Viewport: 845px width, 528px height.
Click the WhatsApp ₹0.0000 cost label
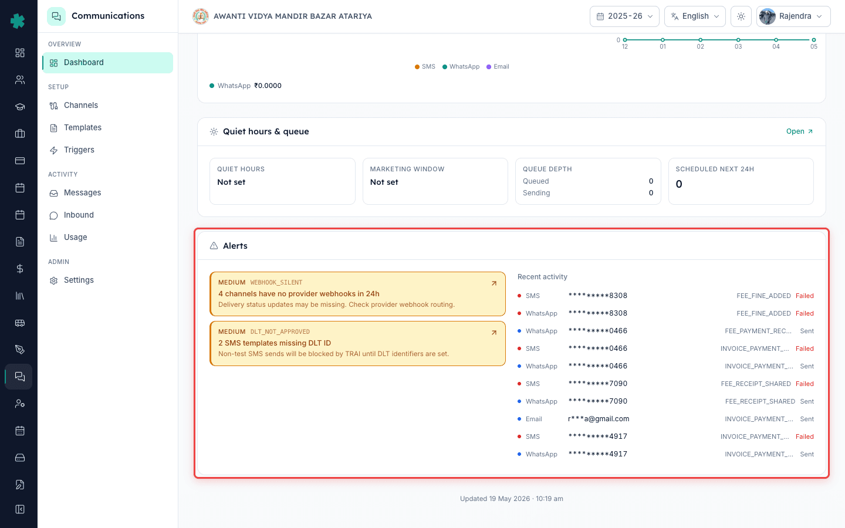pos(245,86)
